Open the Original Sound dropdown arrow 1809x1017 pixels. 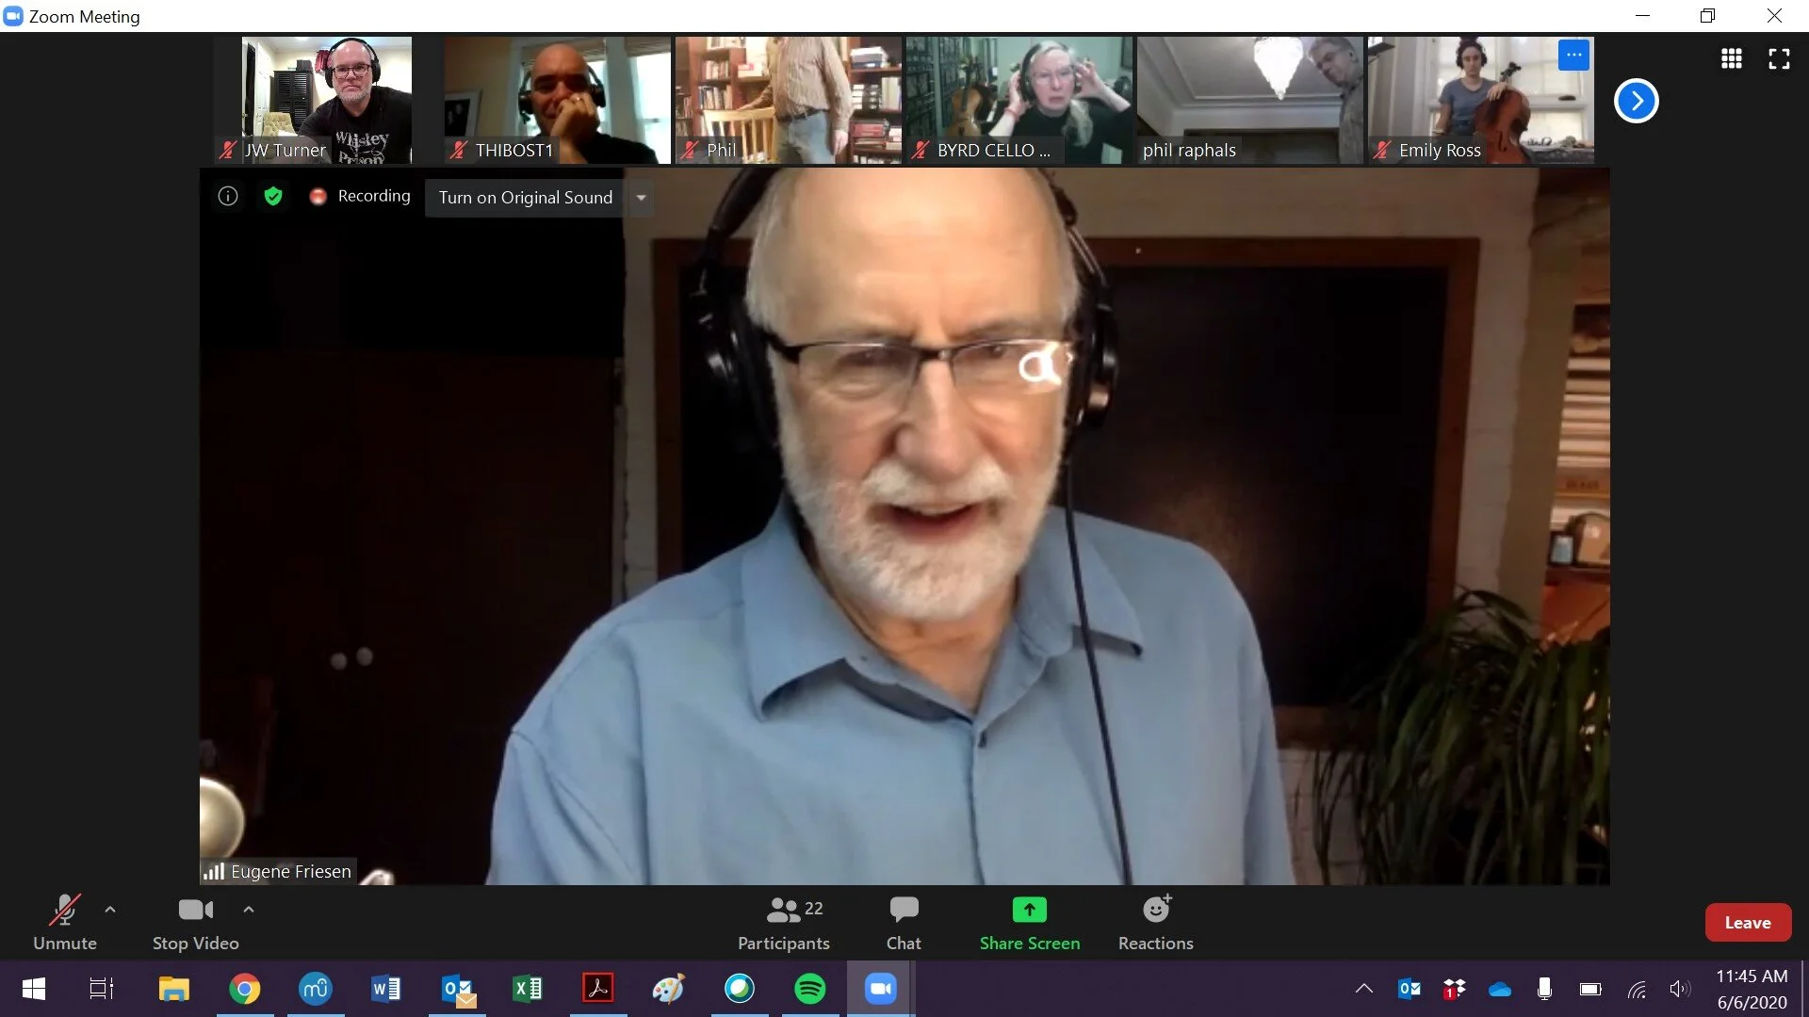[x=641, y=198]
